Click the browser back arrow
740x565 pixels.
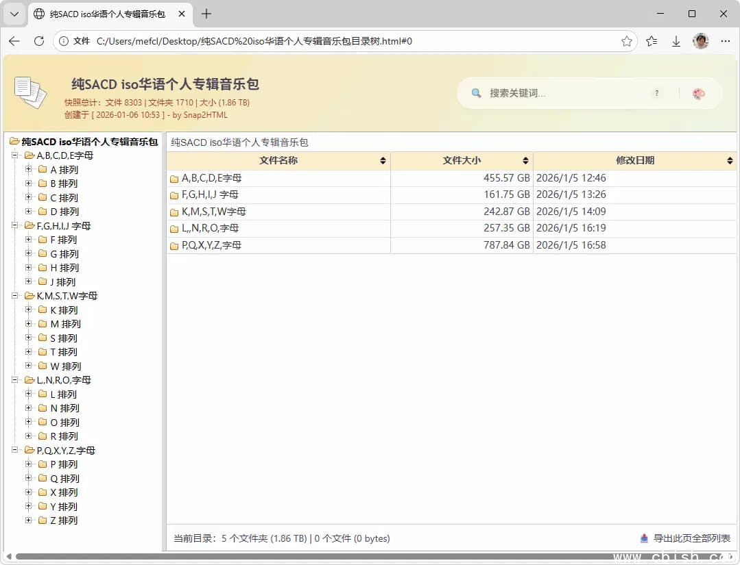pyautogui.click(x=14, y=41)
